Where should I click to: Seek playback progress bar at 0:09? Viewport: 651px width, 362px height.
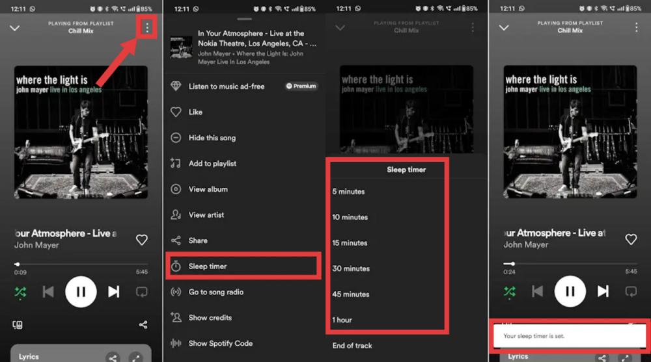point(81,264)
